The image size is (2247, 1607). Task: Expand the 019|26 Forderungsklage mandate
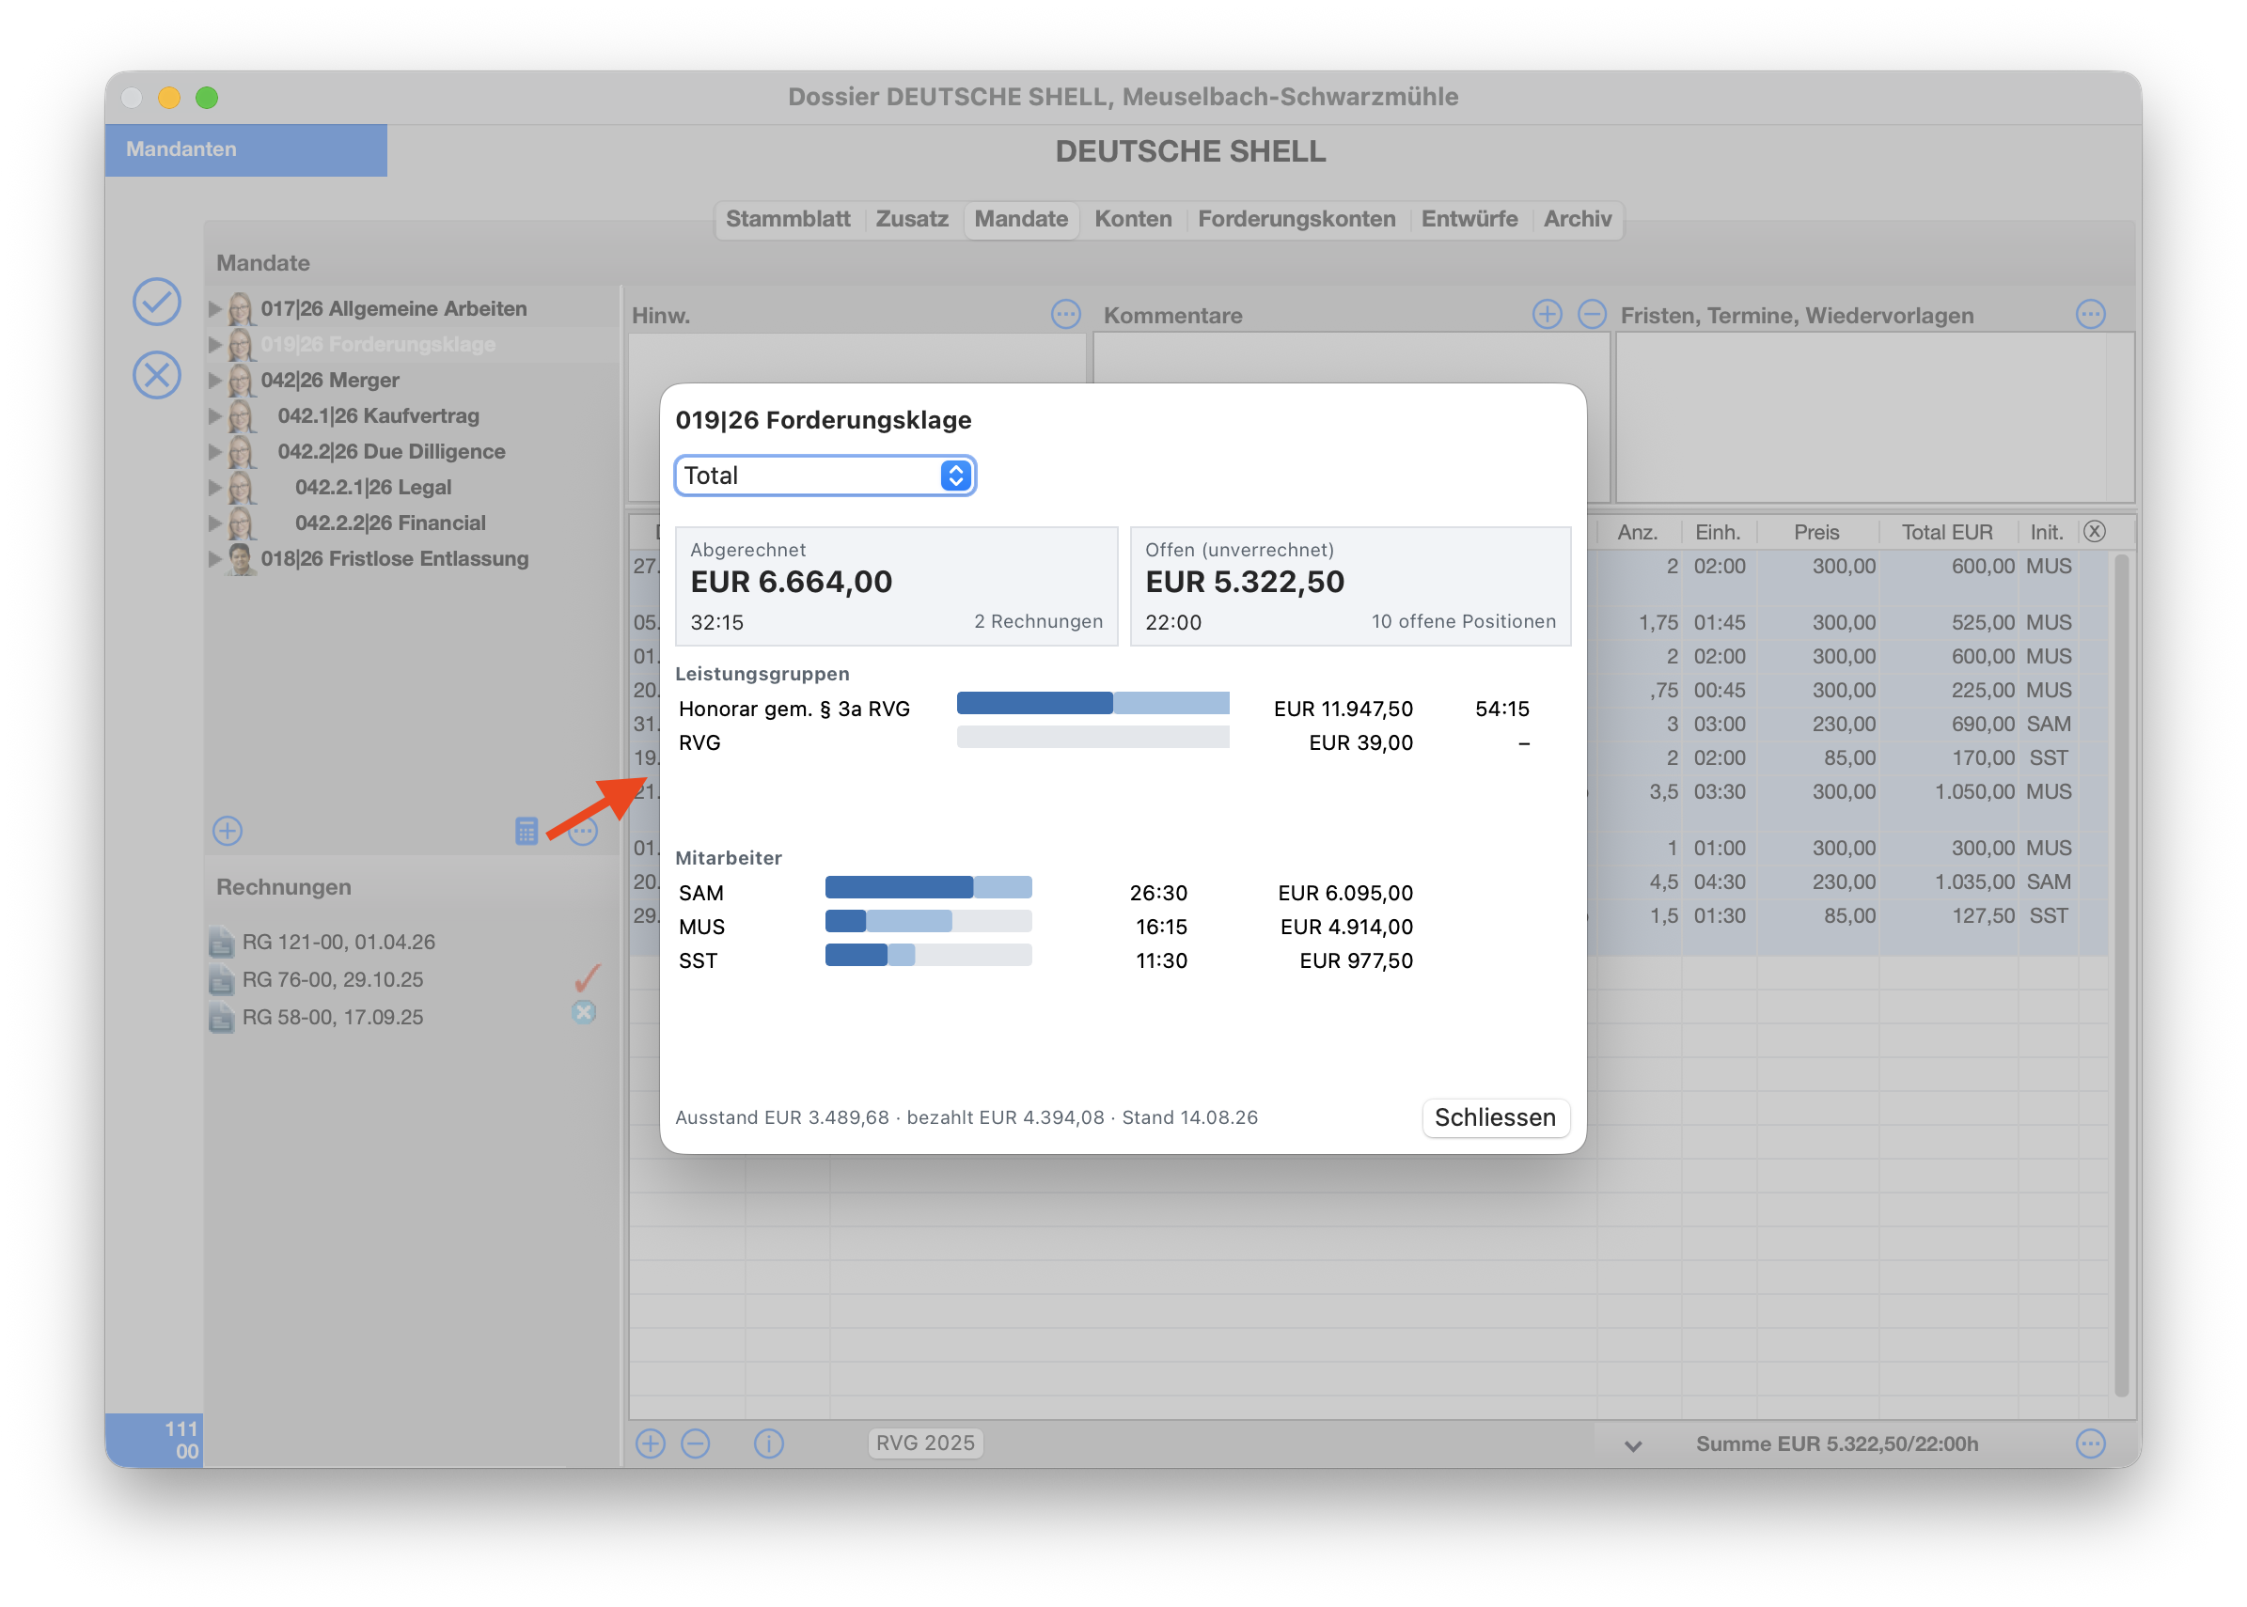(214, 344)
